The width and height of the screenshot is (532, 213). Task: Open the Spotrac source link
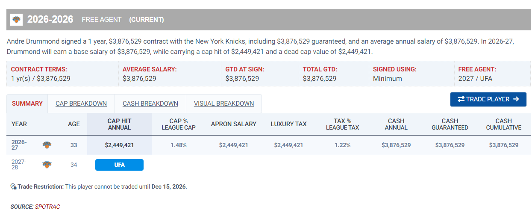(47, 207)
